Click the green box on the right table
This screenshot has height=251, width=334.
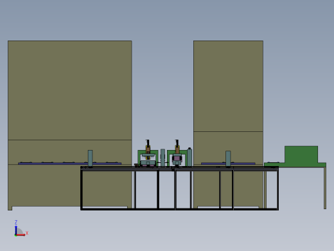(301, 154)
